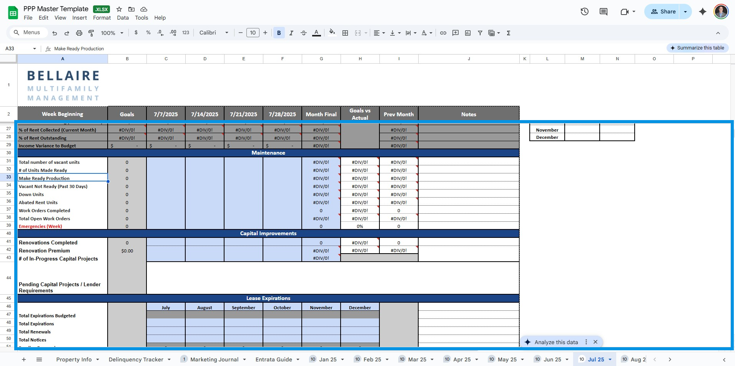Open the Format menu

point(101,18)
